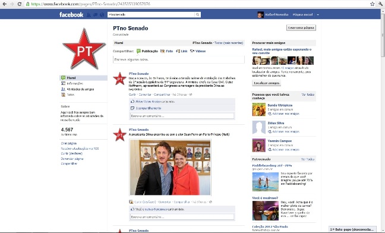
Task: Choose Vídeos share option
Action: (x=198, y=51)
